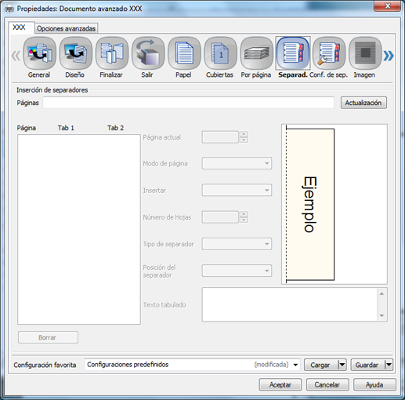Open the Tipo de separador dropdown
405x400 pixels.
237,244
